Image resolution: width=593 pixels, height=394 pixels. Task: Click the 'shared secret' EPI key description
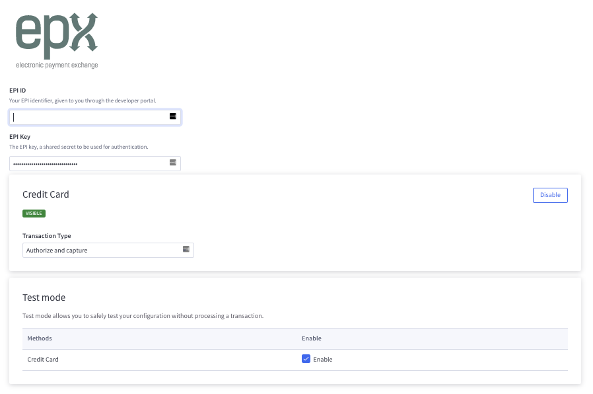pyautogui.click(x=79, y=147)
